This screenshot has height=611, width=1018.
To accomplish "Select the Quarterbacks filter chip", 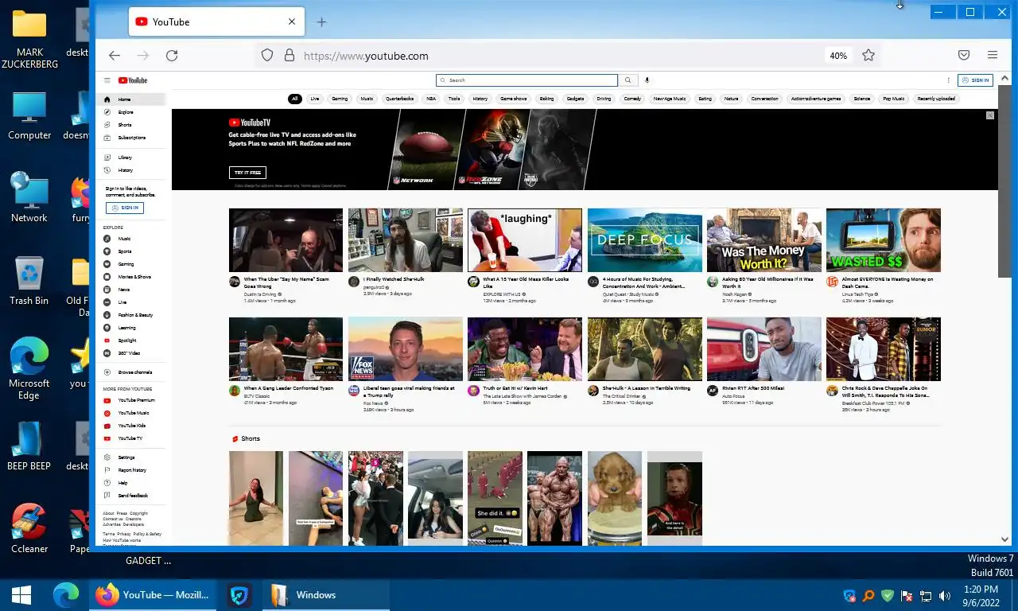I will click(400, 99).
